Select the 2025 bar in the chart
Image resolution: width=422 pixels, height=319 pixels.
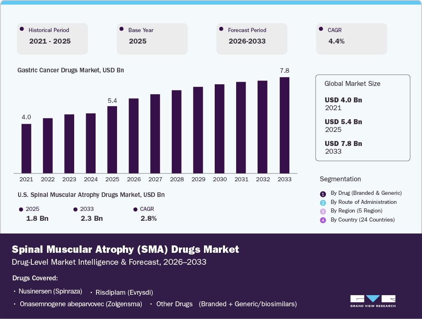112,140
